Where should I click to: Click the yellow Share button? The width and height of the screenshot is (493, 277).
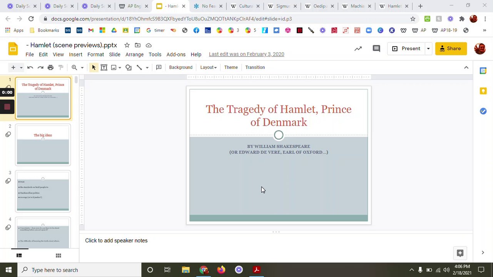(x=451, y=48)
